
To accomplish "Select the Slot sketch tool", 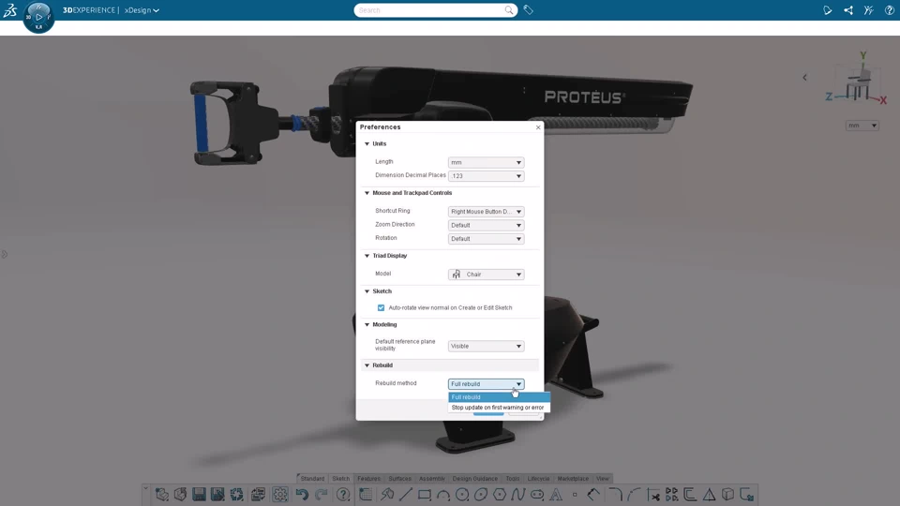I will point(537,494).
